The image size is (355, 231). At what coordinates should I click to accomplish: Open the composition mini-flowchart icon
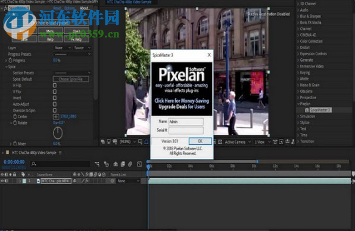pyautogui.click(x=97, y=164)
